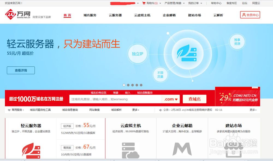Open the 域名解析 link
This screenshot has width=273, height=161.
click(116, 110)
